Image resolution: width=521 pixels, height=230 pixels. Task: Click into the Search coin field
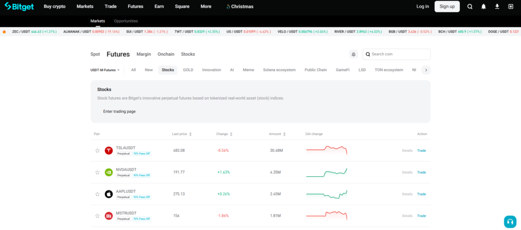(x=399, y=54)
